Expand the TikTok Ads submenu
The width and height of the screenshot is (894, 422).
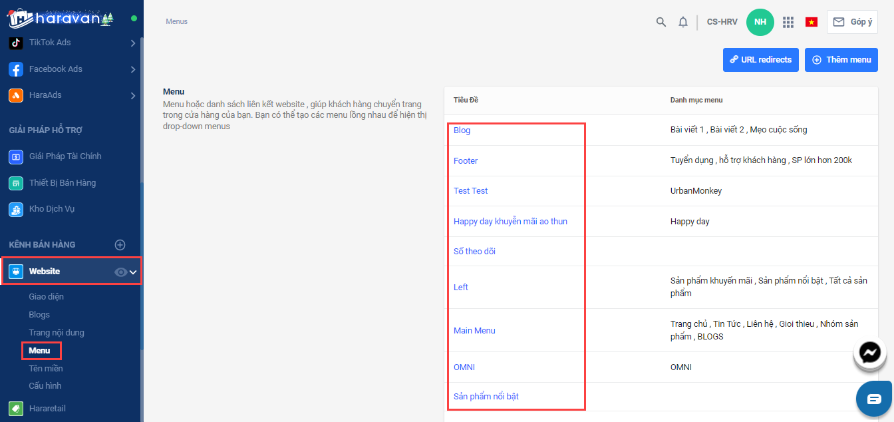[133, 43]
